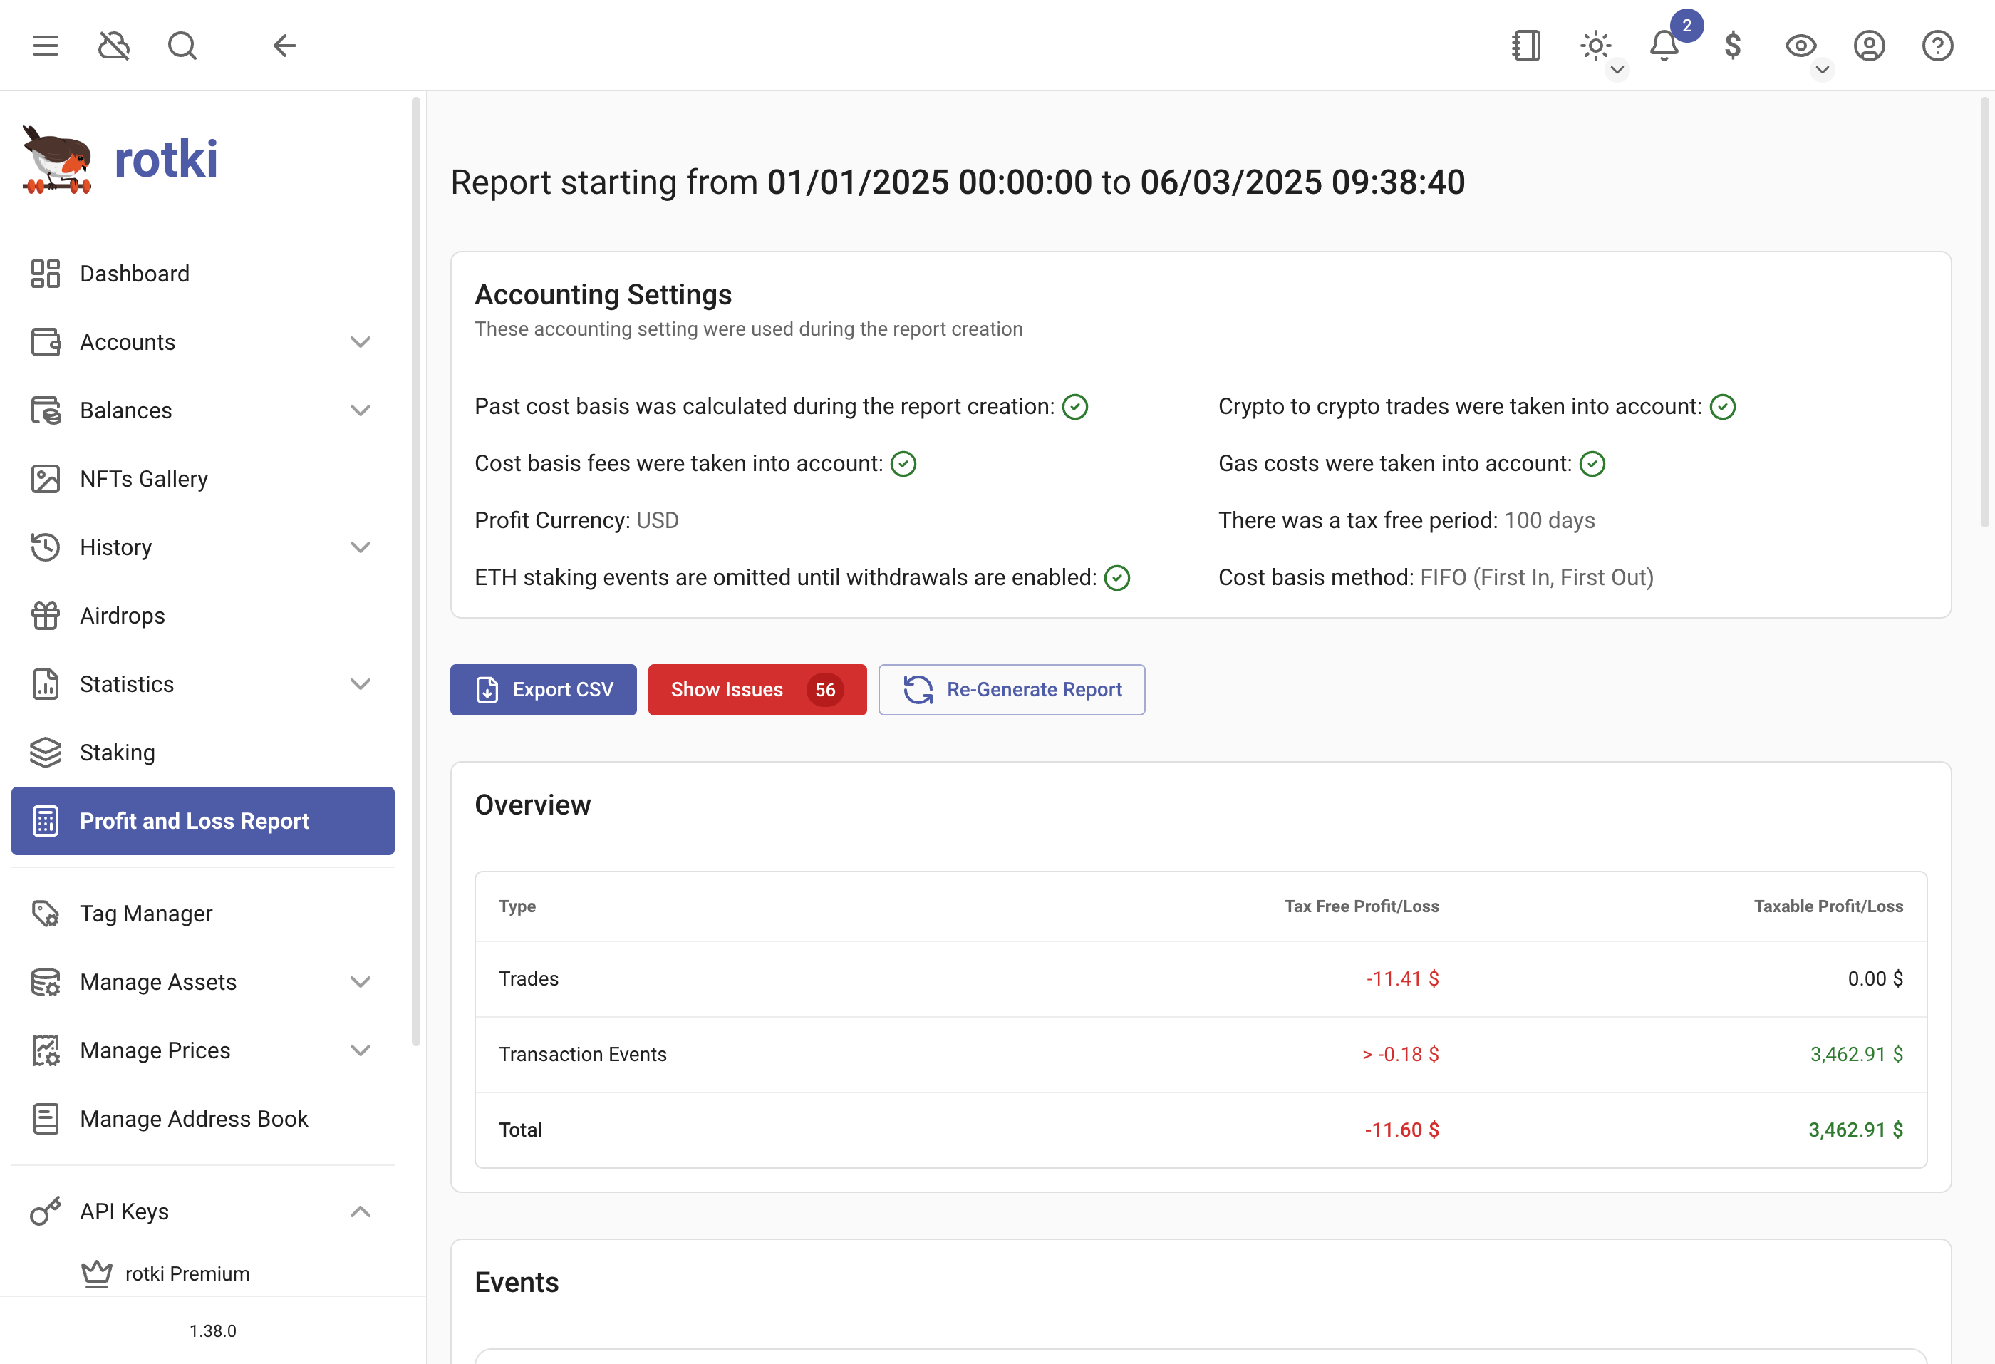Expand theme options chevron under sun icon

tap(1617, 70)
